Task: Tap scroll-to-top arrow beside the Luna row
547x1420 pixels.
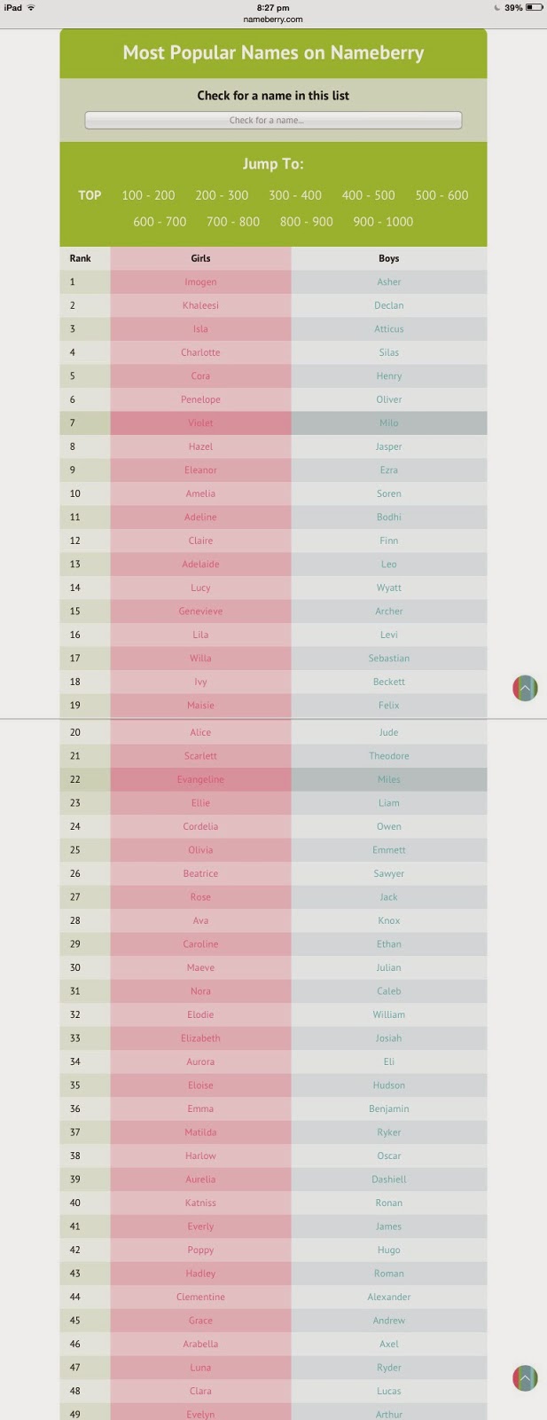Action: pyautogui.click(x=525, y=1377)
